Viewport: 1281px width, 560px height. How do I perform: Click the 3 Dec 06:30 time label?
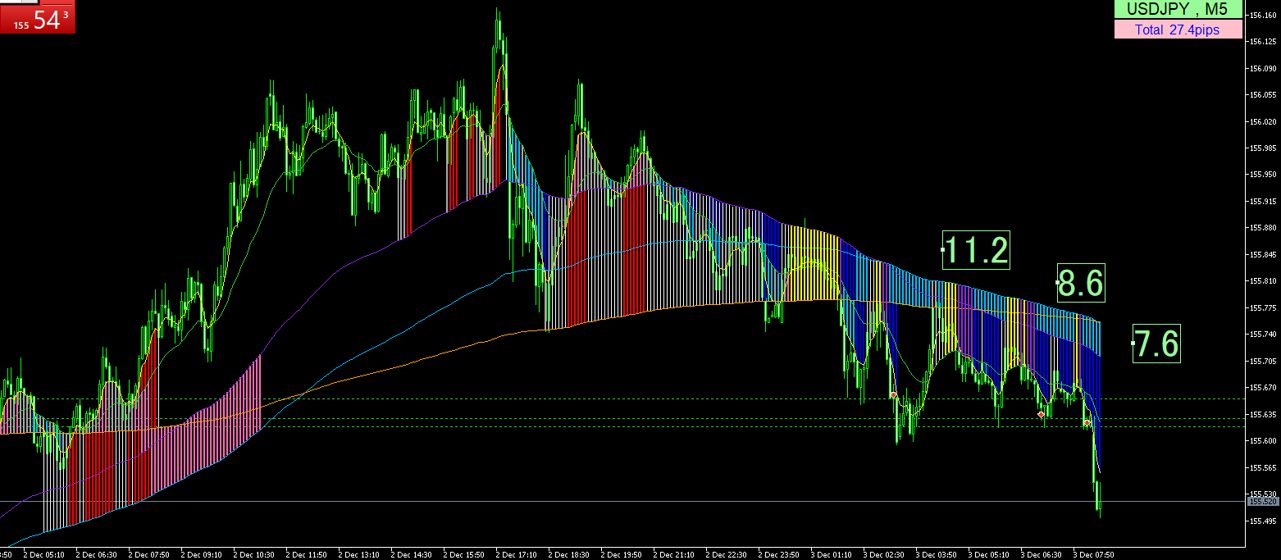pyautogui.click(x=1041, y=554)
